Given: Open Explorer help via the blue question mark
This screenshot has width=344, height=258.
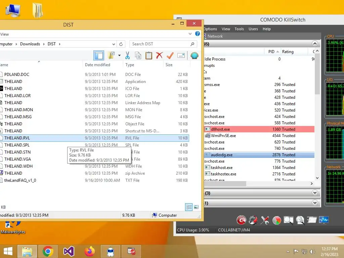Looking at the screenshot, I should click(198, 34).
